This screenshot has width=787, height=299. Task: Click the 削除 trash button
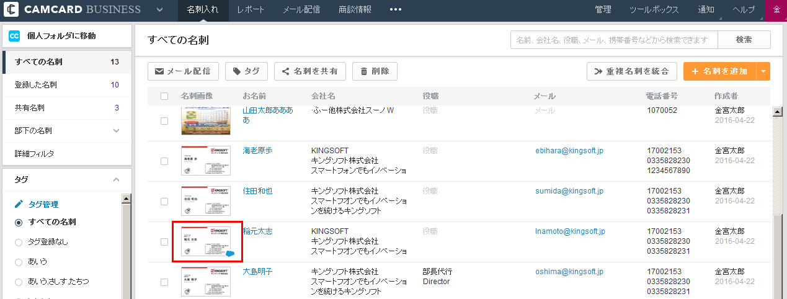375,71
